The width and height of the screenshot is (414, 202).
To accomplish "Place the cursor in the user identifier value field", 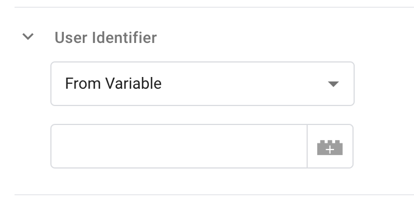I will tap(179, 146).
